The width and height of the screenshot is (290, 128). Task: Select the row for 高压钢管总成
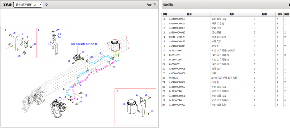click(x=222, y=19)
